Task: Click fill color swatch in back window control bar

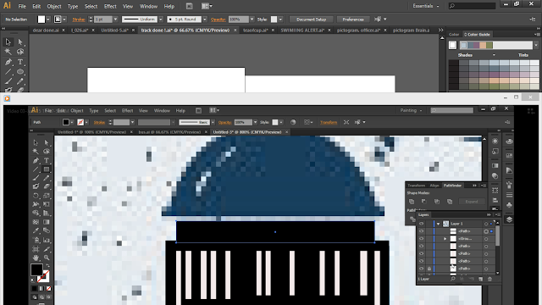Action: 41,19
